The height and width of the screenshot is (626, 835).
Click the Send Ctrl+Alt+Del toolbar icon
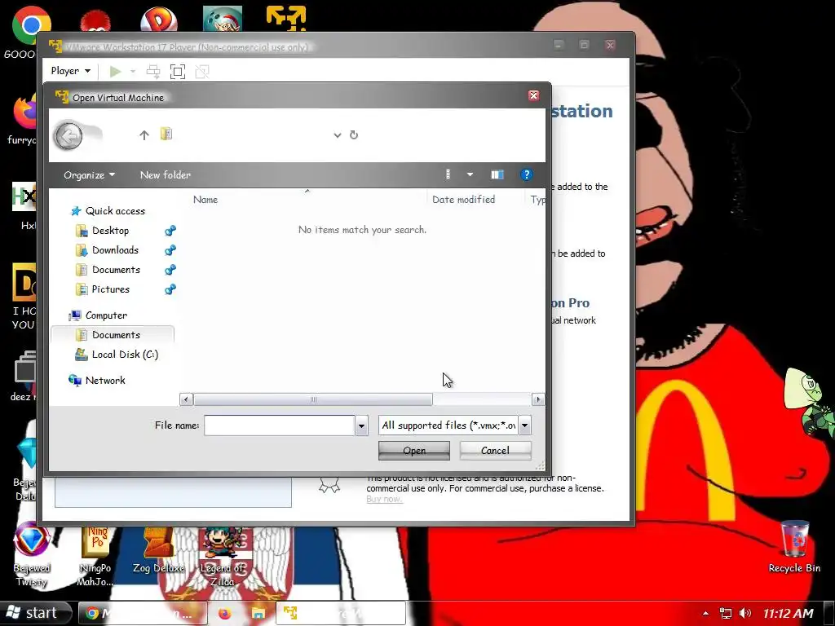[x=153, y=72]
